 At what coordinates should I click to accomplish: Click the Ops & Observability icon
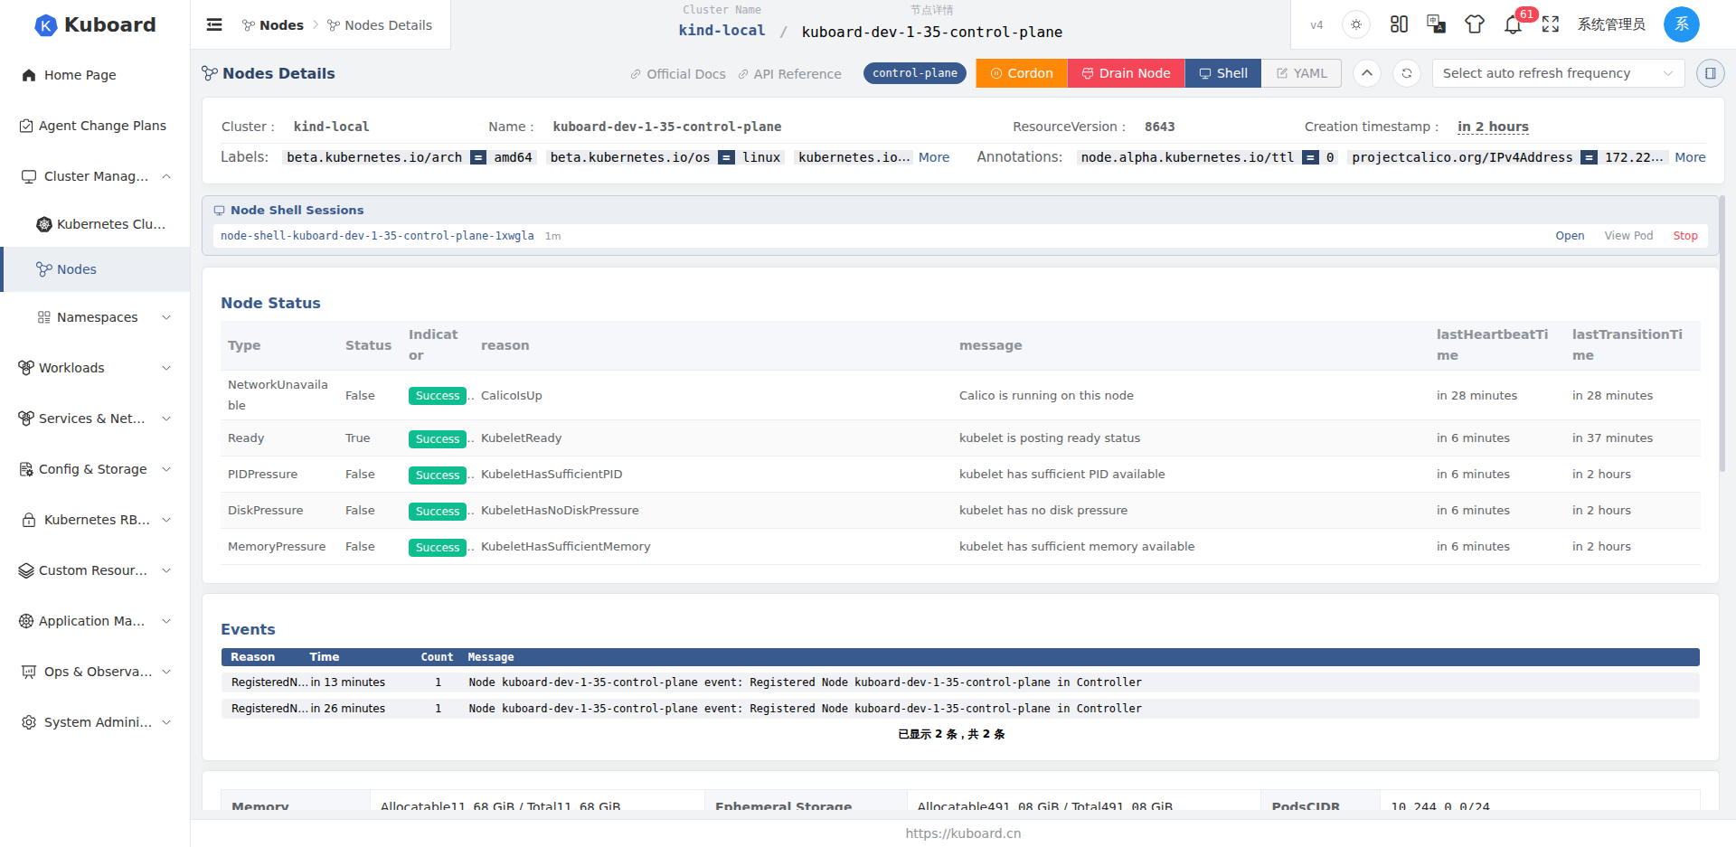pos(29,672)
